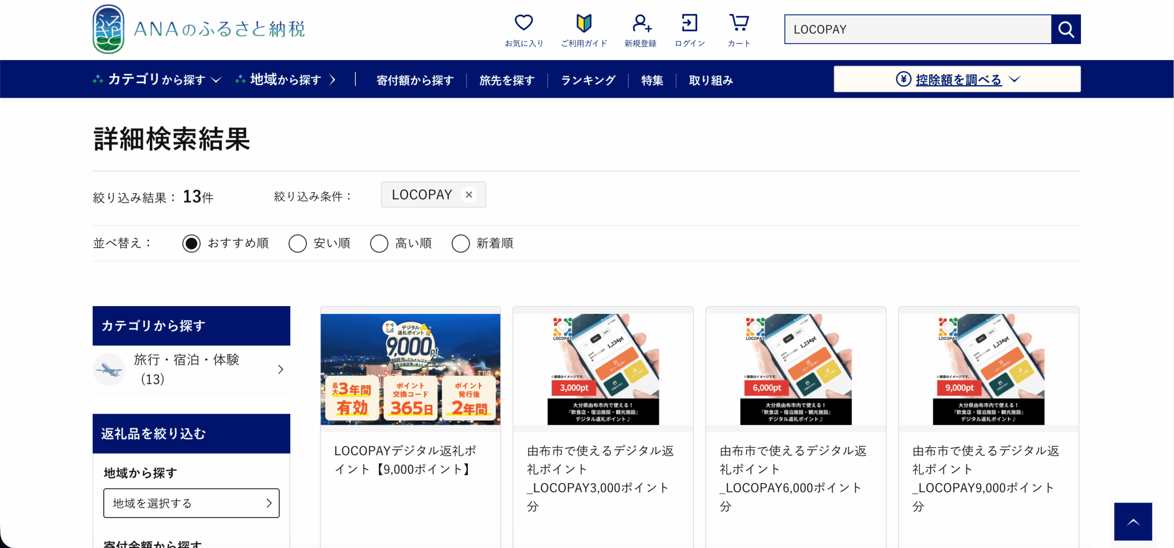Remove the LOCOPAY filter with the x
This screenshot has height=548, width=1174.
tap(469, 195)
